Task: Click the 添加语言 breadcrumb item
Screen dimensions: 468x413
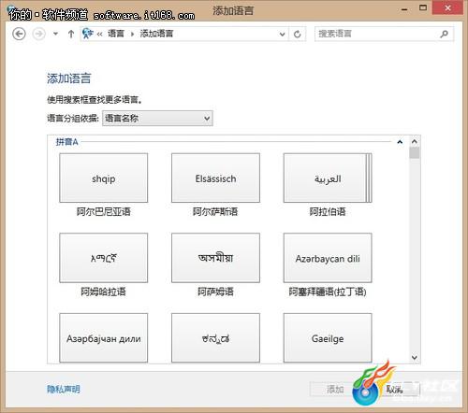Action: pos(156,34)
